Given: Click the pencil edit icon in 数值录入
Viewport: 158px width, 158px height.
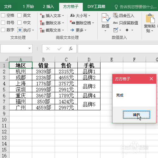Looking at the screenshot, I should pyautogui.click(x=116, y=30).
